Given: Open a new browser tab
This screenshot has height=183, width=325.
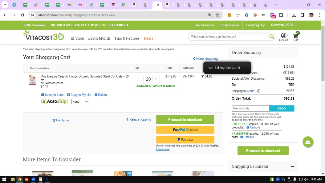Looking at the screenshot, I should [x=276, y=5].
